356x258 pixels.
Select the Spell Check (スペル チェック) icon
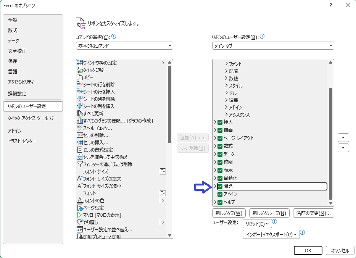click(80, 128)
